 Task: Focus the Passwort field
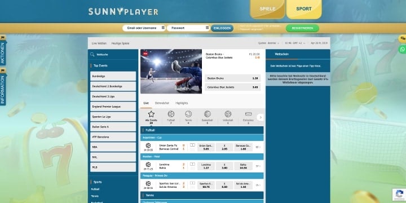(188, 28)
